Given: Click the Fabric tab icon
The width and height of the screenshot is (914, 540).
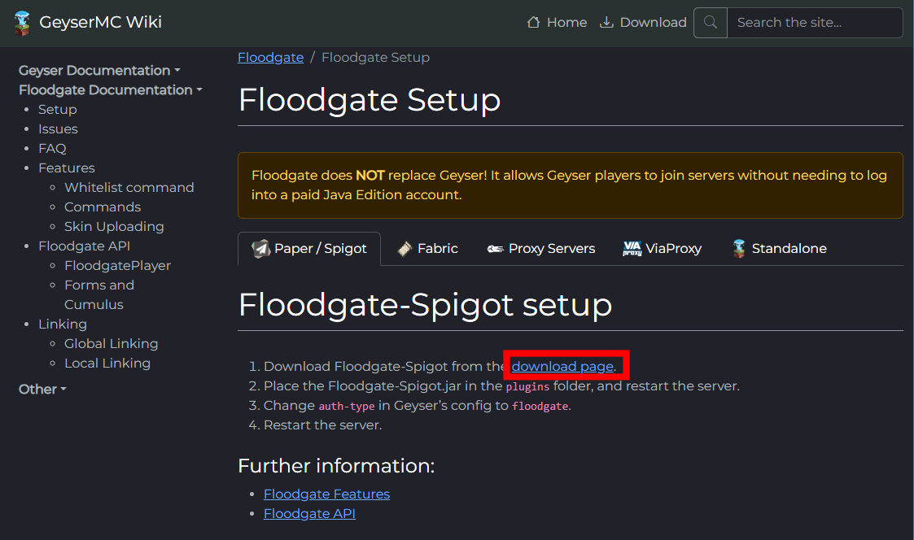Looking at the screenshot, I should click(405, 249).
